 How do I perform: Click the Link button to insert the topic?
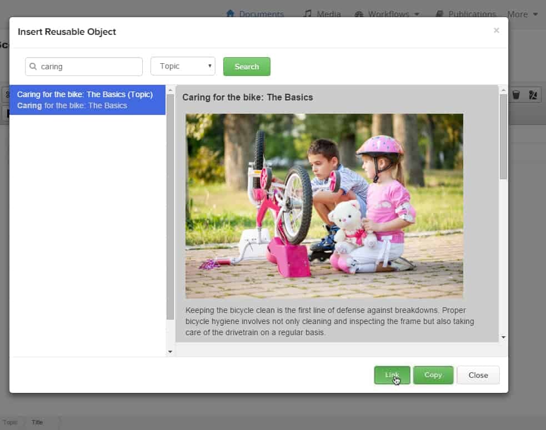tap(392, 375)
